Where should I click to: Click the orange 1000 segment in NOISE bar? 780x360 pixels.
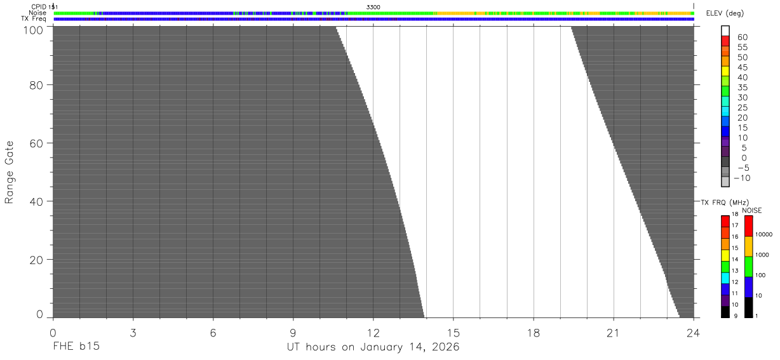[x=748, y=246]
